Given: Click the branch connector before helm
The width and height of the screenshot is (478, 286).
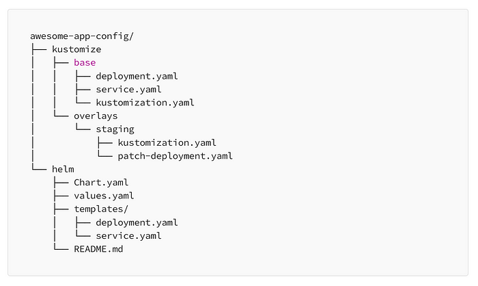Looking at the screenshot, I should tap(38, 169).
